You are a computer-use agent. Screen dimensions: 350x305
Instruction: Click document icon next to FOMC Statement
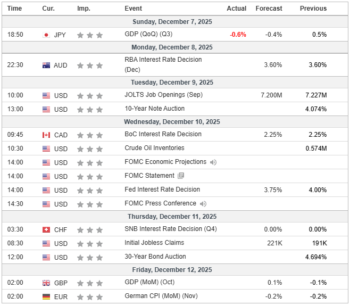tap(181, 176)
